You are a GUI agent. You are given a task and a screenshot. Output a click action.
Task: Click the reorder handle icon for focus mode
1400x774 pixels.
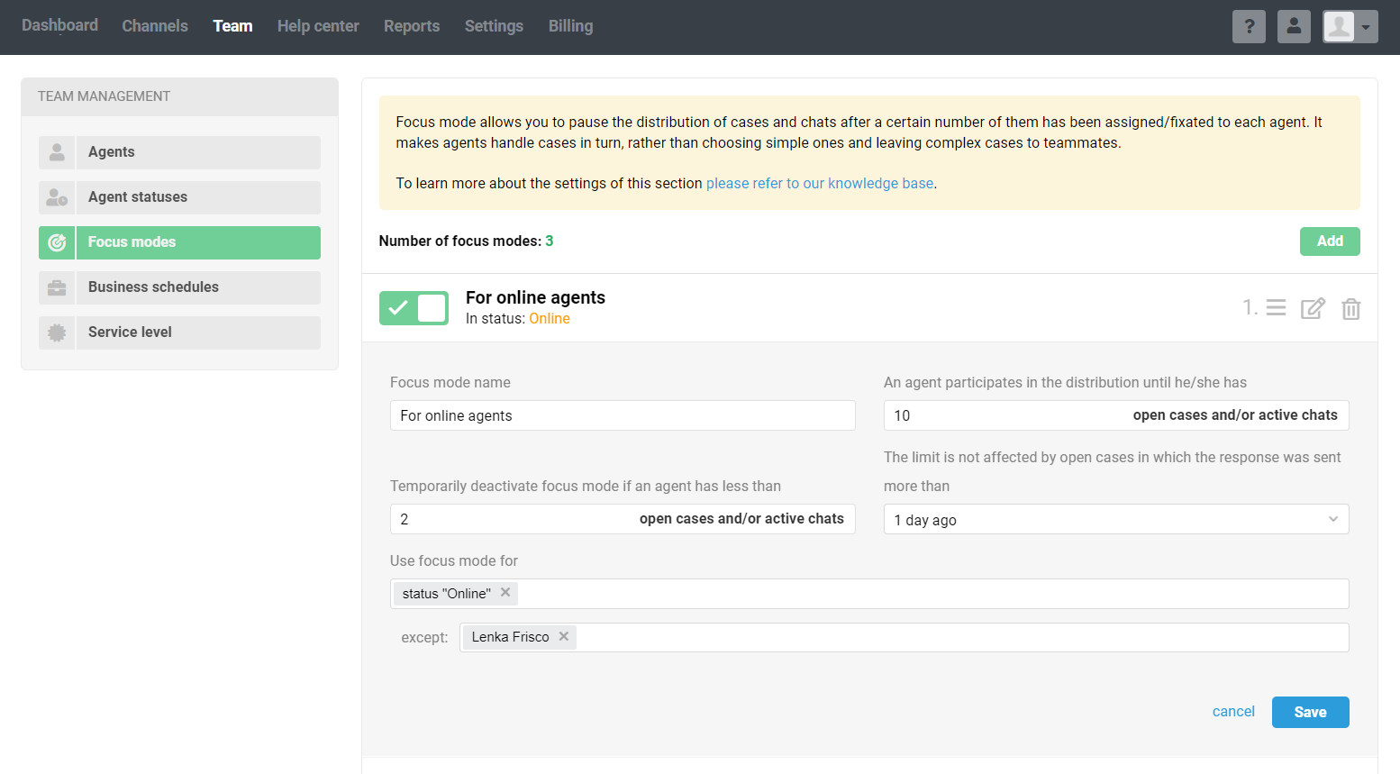1276,308
